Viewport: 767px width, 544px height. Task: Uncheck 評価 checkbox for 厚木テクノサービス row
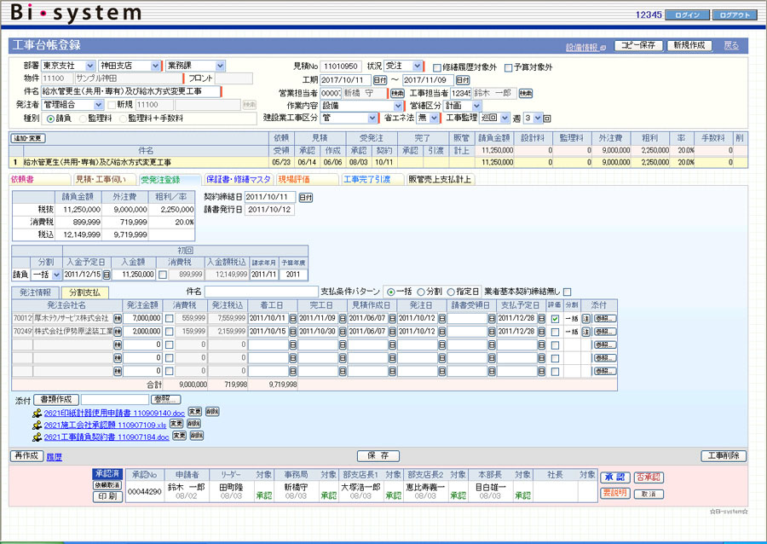coord(555,319)
